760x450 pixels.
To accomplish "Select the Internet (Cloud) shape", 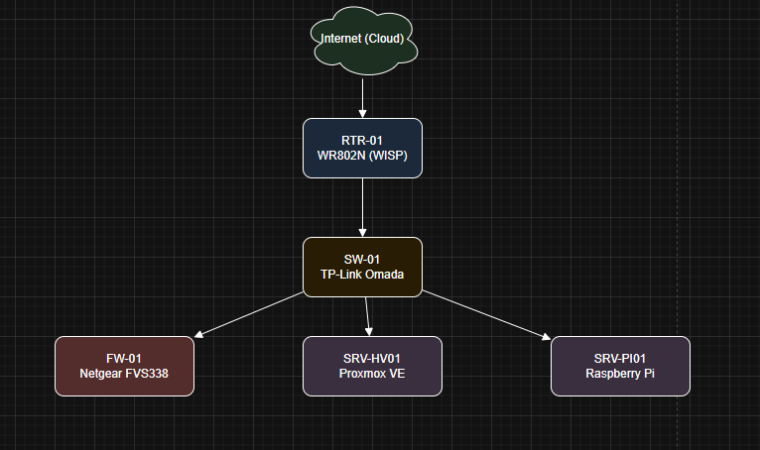I will click(x=365, y=41).
